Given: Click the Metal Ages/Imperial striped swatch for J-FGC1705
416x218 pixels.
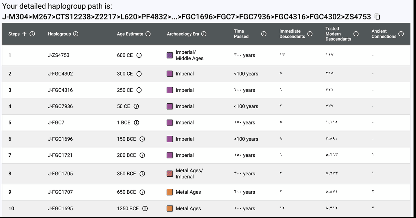Looking at the screenshot, I should (x=170, y=174).
